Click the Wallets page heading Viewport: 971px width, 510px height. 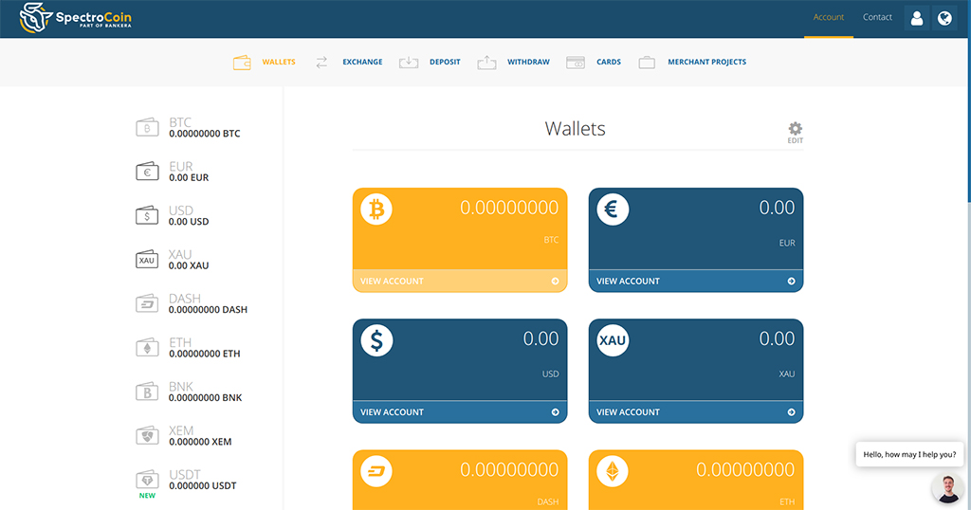pyautogui.click(x=575, y=129)
